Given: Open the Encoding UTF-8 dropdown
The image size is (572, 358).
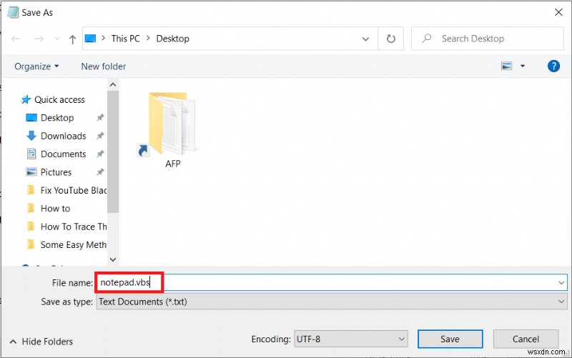Looking at the screenshot, I should pos(350,339).
